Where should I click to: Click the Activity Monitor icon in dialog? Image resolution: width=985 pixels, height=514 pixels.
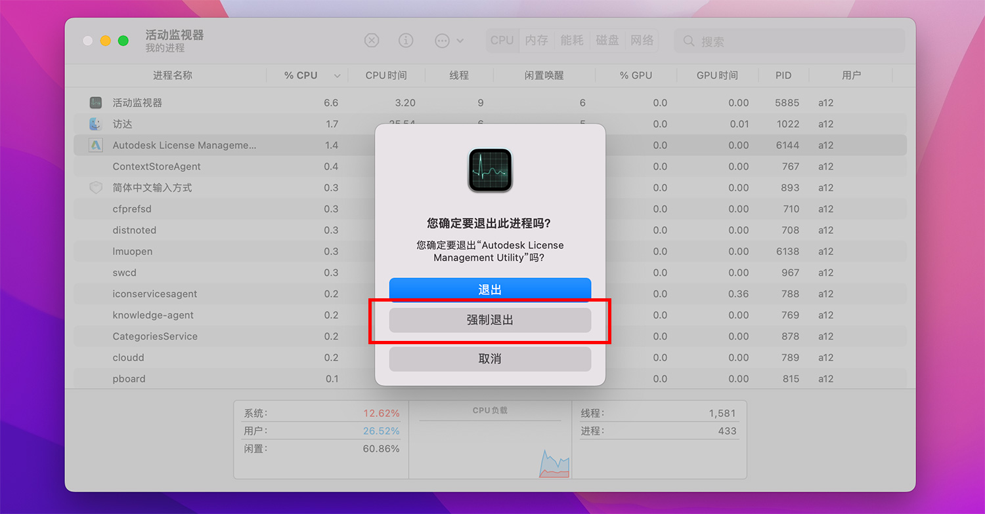coord(490,170)
